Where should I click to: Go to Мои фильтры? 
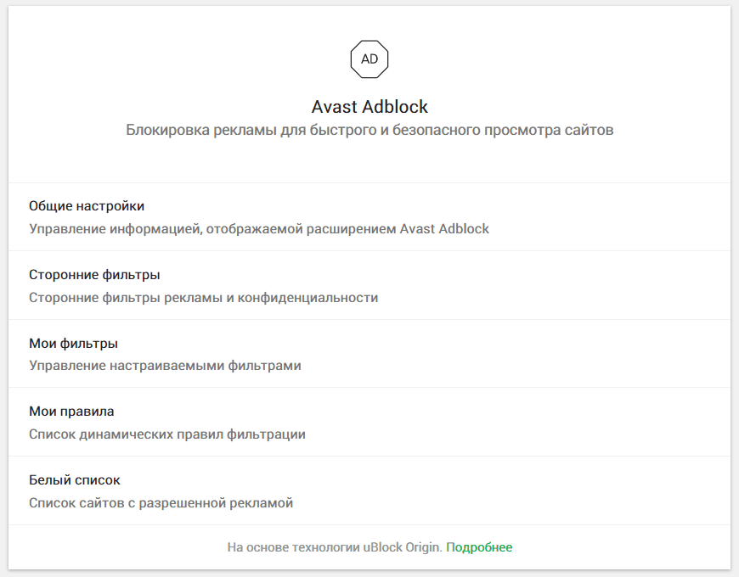click(x=73, y=344)
